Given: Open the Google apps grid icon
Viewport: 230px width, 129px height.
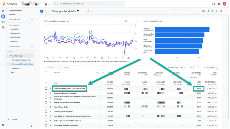Looking at the screenshot, I should point(213,4).
